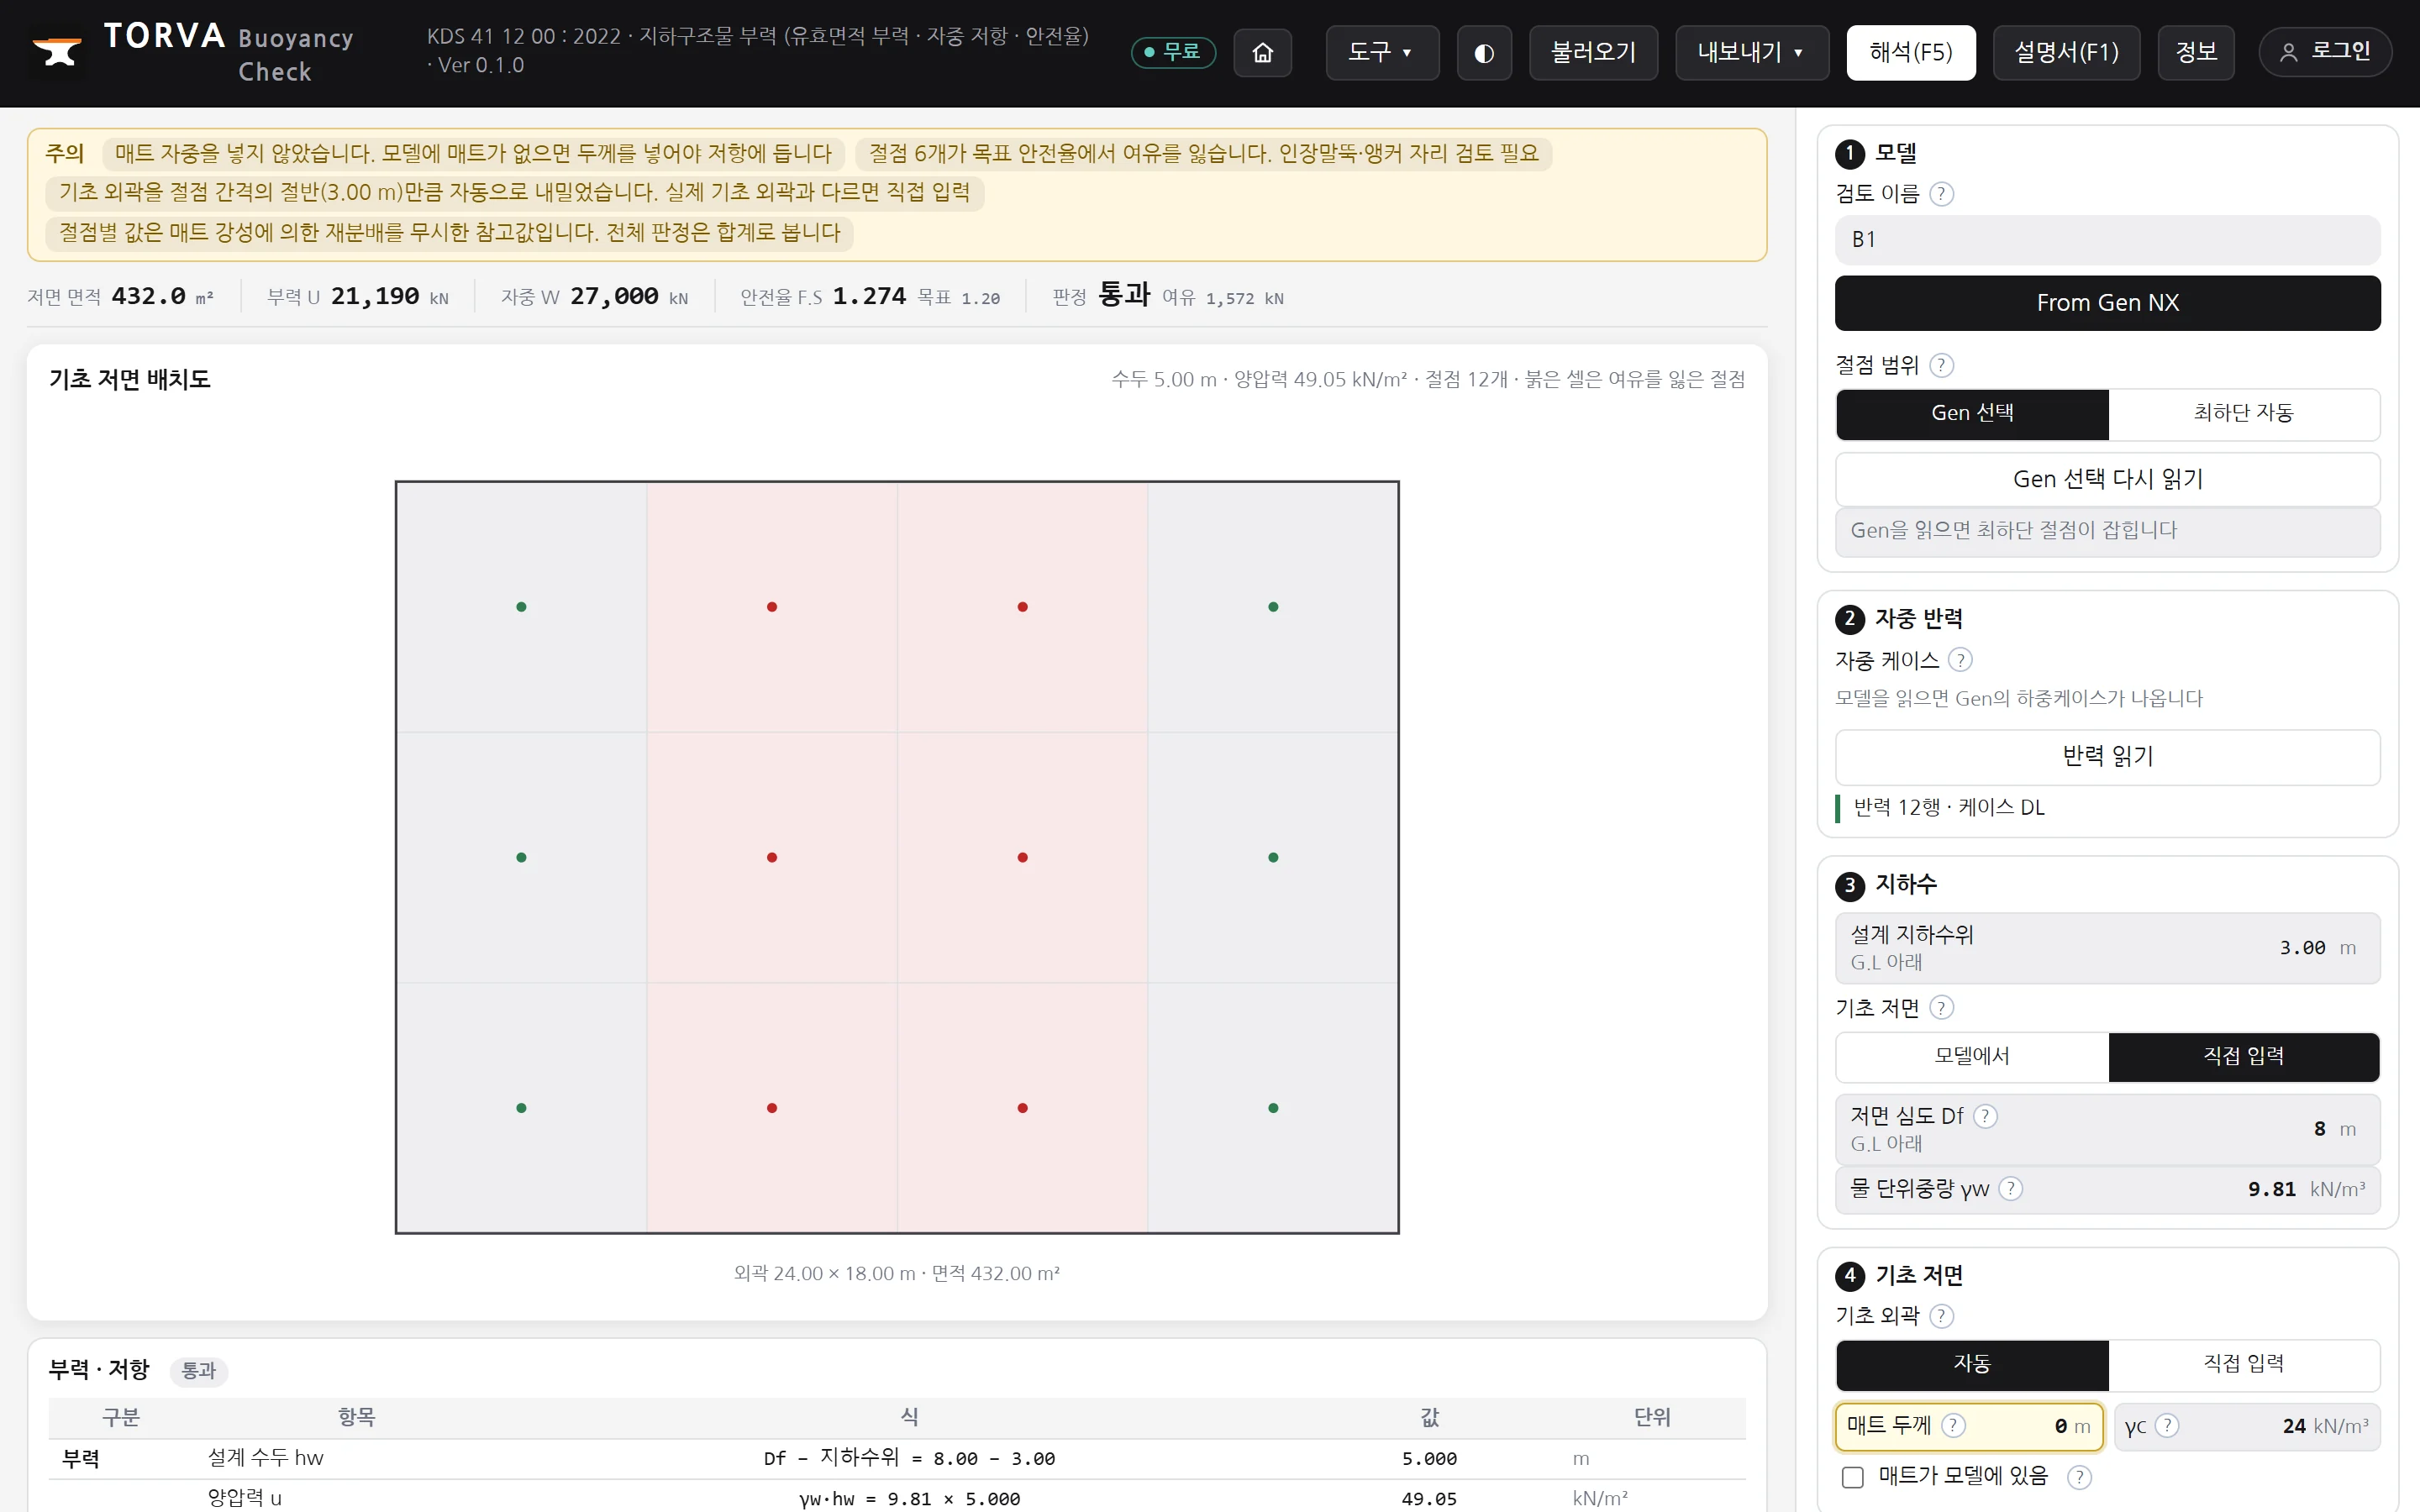
Task: Switch 기초 저면 to 모델에서
Action: pyautogui.click(x=1972, y=1057)
